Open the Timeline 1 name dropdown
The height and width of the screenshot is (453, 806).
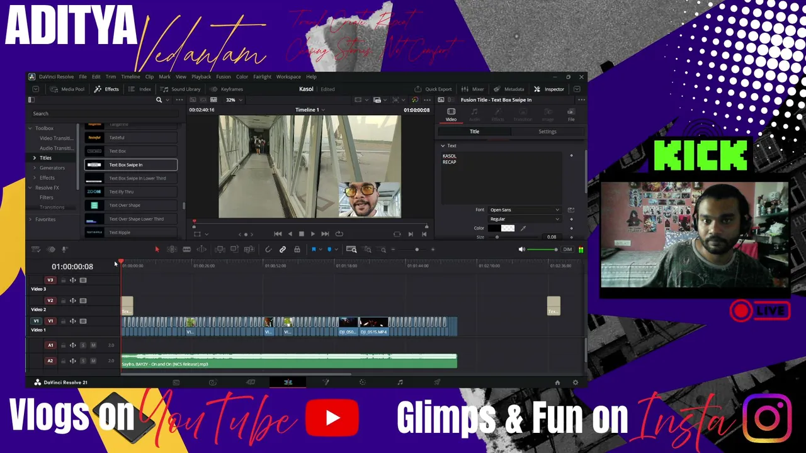[310, 110]
